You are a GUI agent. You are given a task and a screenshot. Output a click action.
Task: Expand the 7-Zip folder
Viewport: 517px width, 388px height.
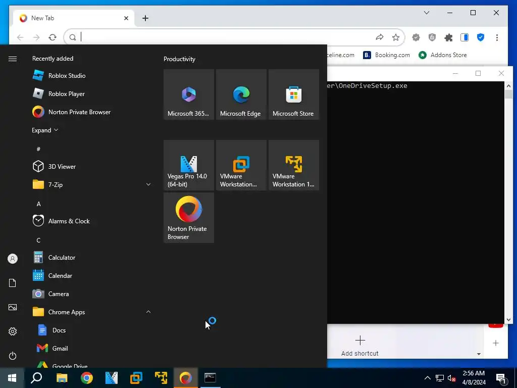(x=148, y=184)
